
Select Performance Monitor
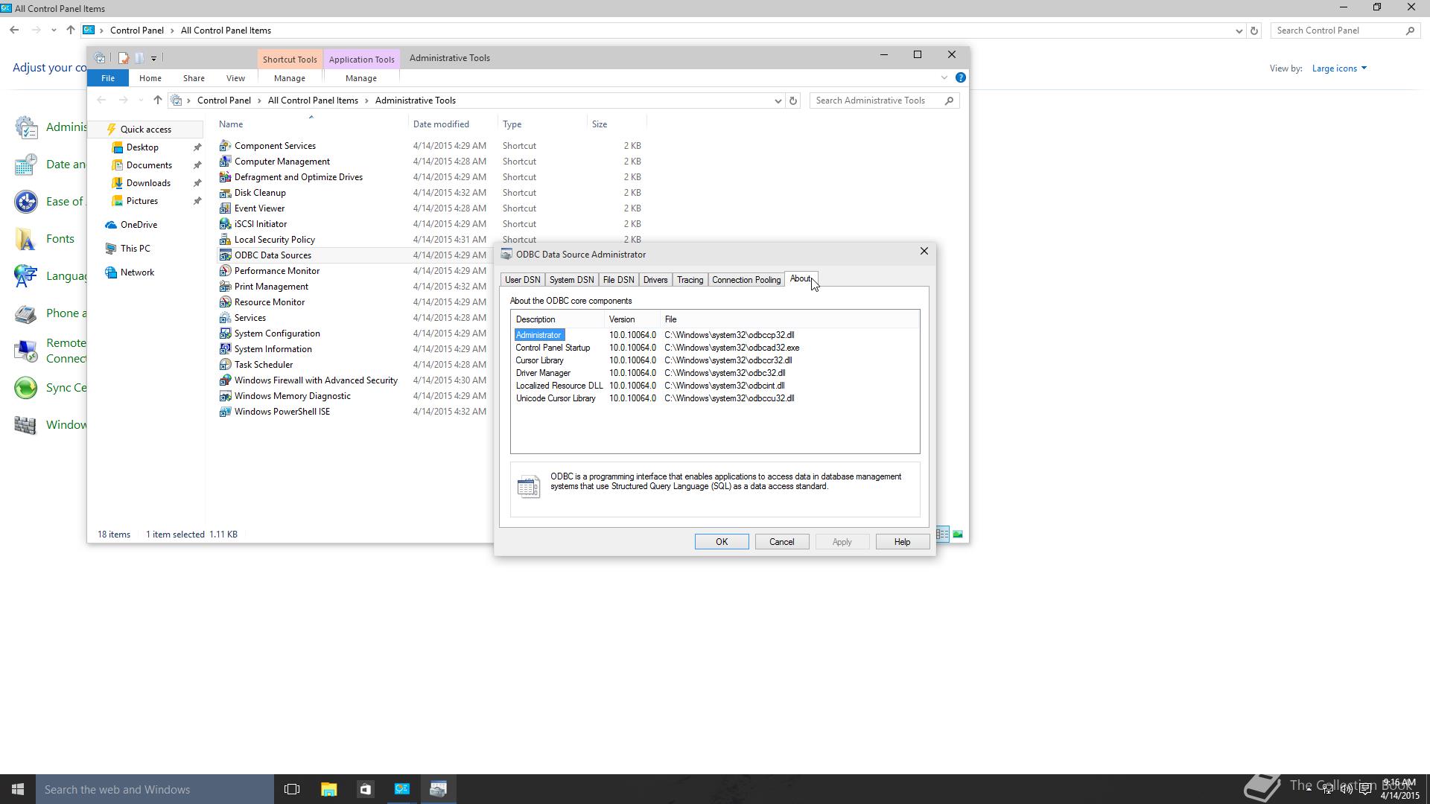[276, 270]
